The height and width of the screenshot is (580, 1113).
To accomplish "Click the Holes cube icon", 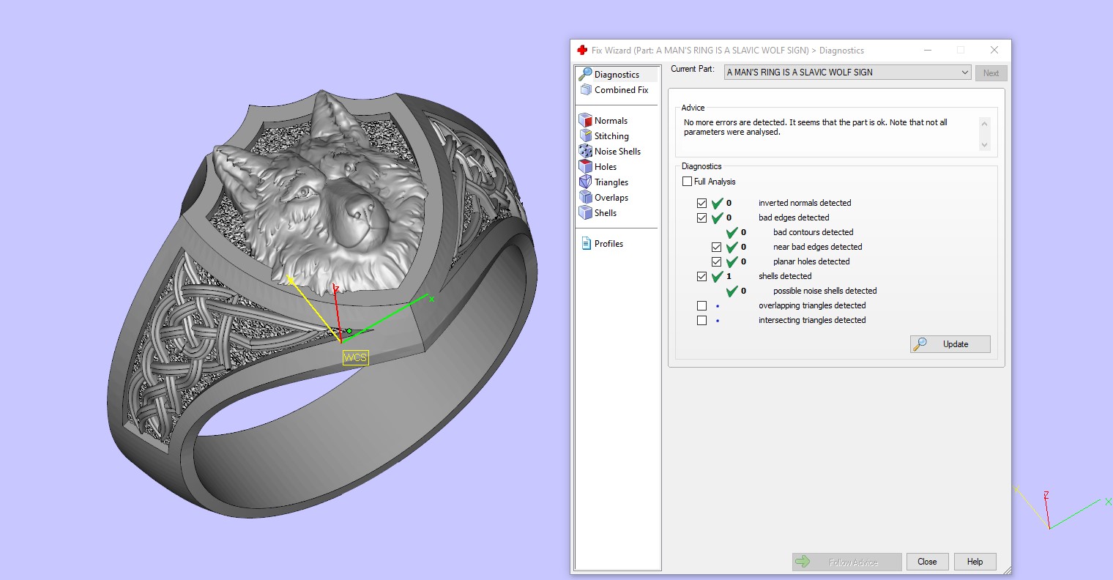I will point(585,167).
